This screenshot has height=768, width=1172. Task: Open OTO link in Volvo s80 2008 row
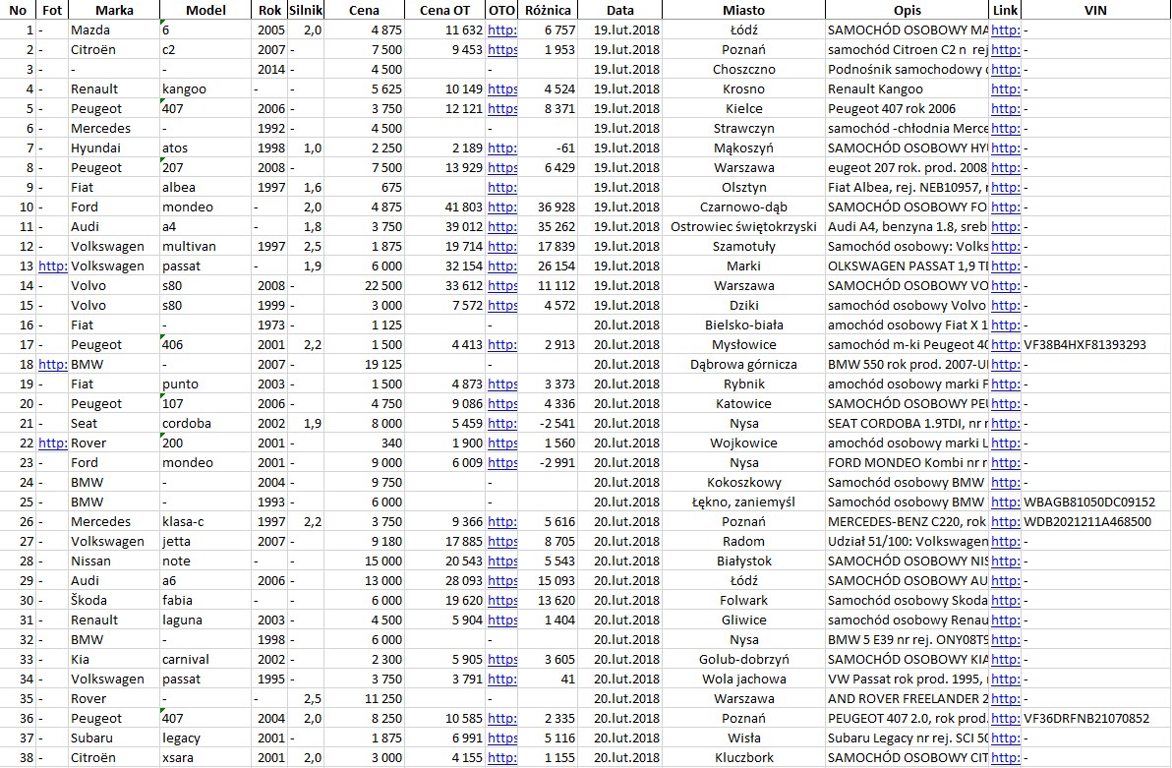point(501,285)
